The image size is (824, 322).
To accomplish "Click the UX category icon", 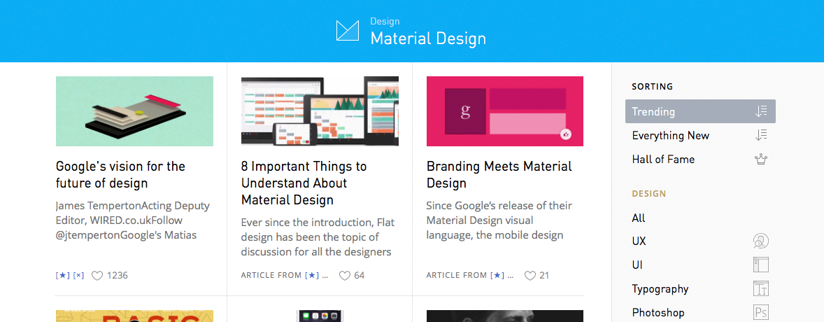I will pos(761,241).
